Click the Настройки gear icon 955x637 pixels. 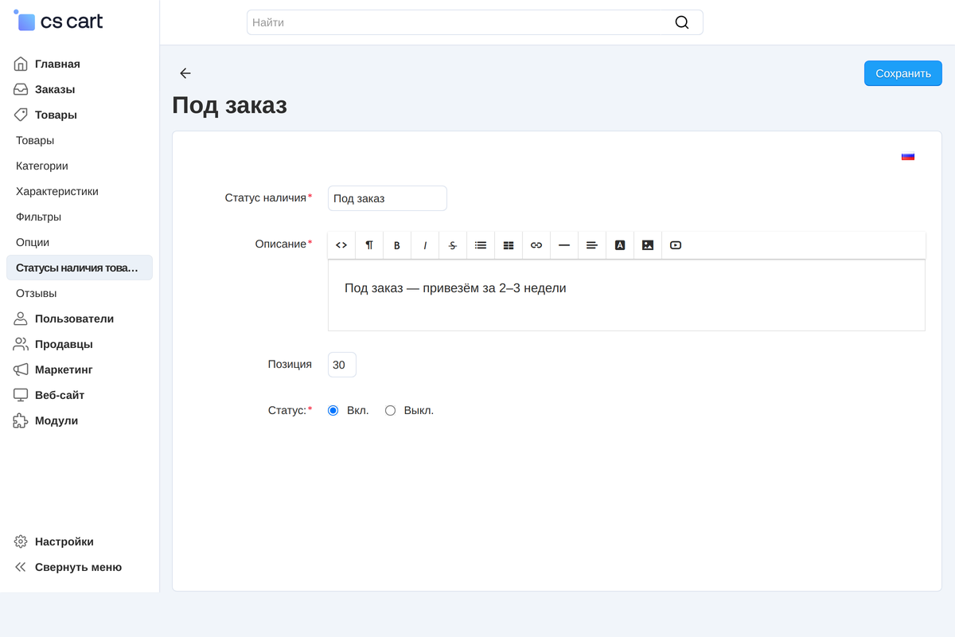coord(21,541)
